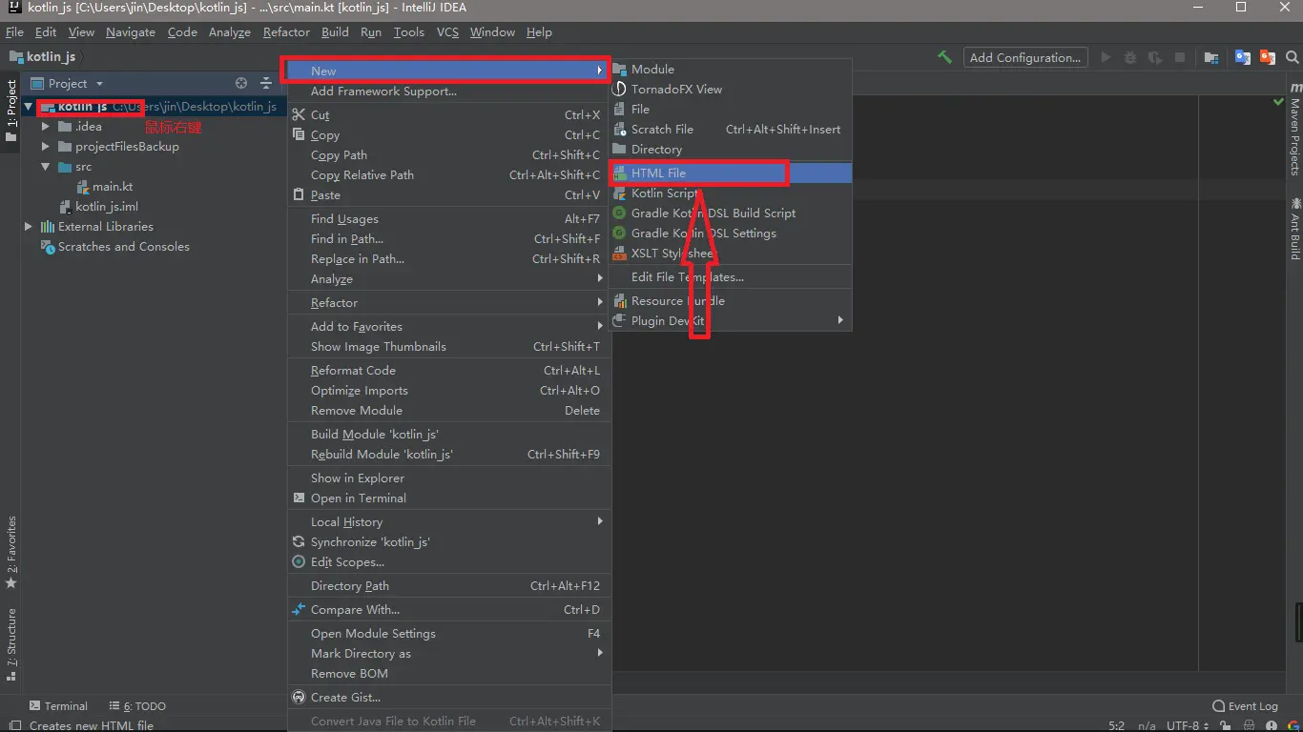Open the Event Log button
1303x732 pixels.
[x=1245, y=706]
